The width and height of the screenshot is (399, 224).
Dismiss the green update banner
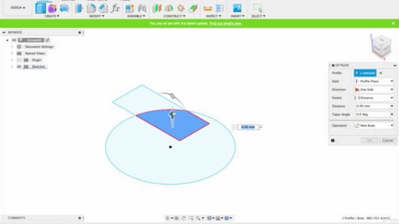(393, 24)
